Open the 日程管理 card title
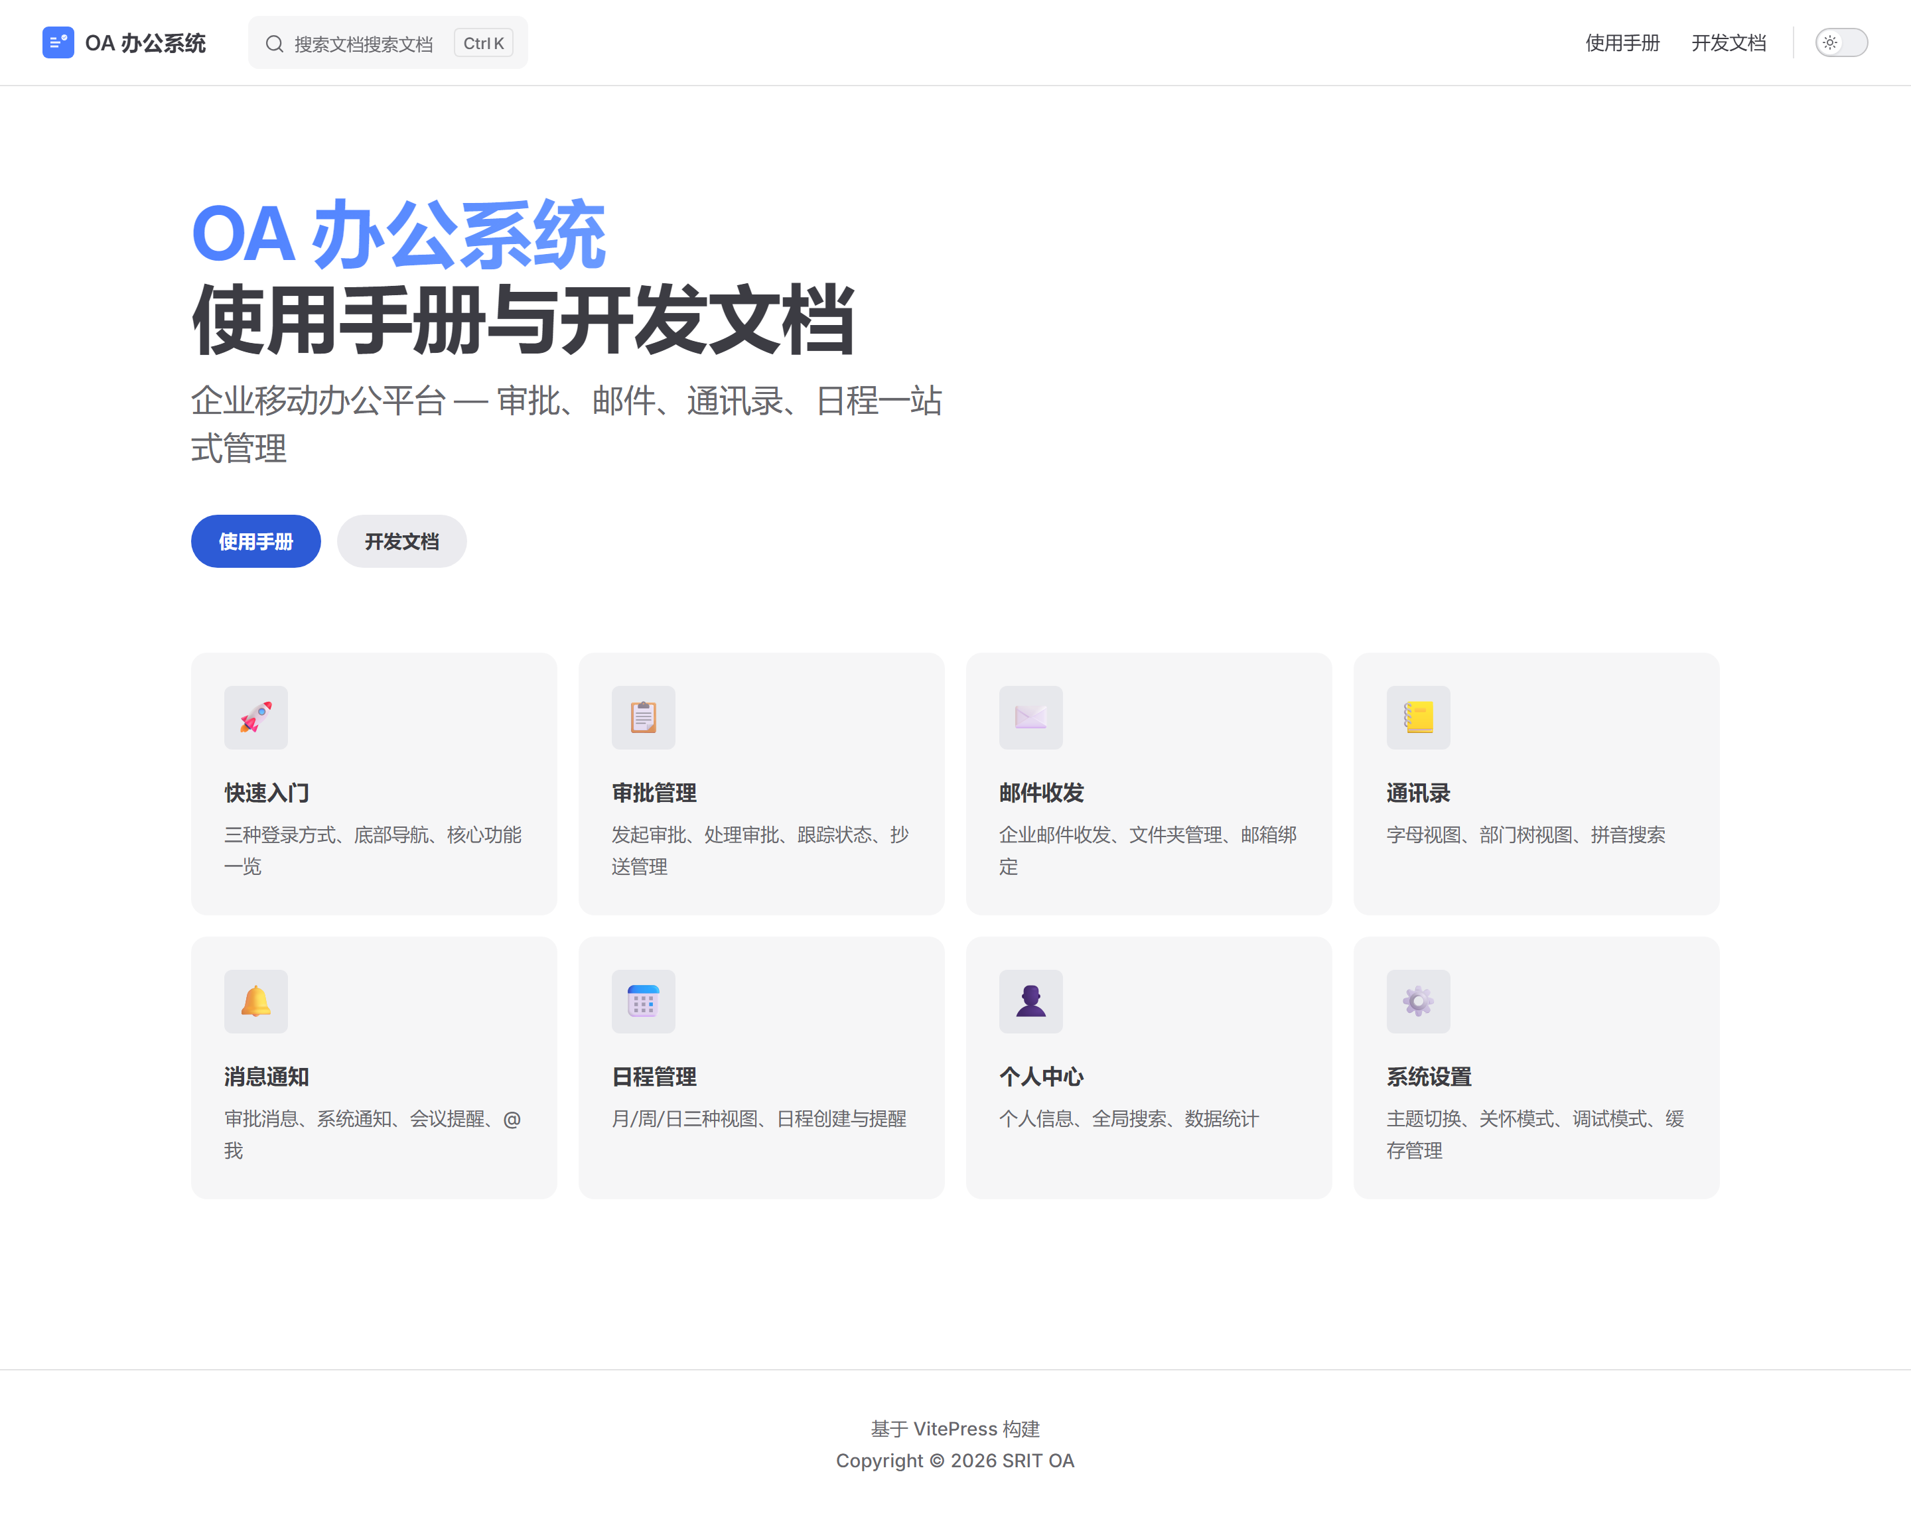The image size is (1911, 1519). [x=654, y=1077]
